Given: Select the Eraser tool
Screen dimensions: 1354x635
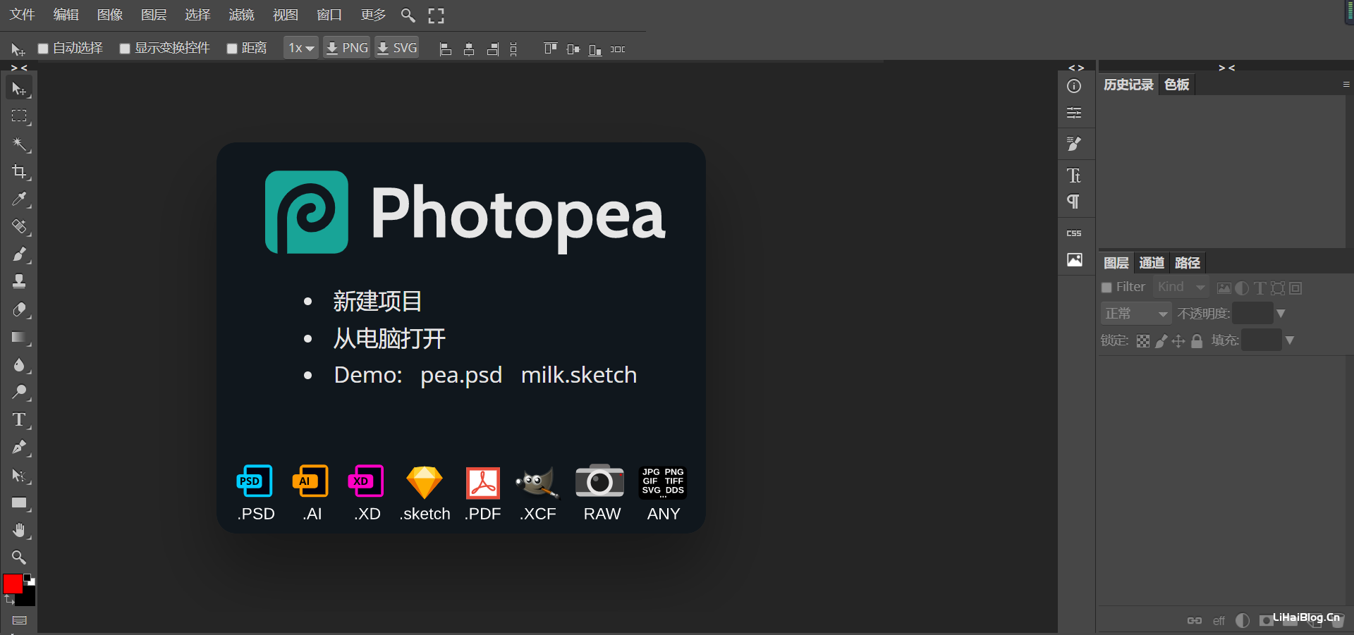Looking at the screenshot, I should 19,310.
